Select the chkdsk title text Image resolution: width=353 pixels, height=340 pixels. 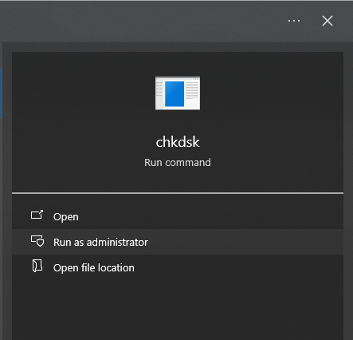click(178, 142)
